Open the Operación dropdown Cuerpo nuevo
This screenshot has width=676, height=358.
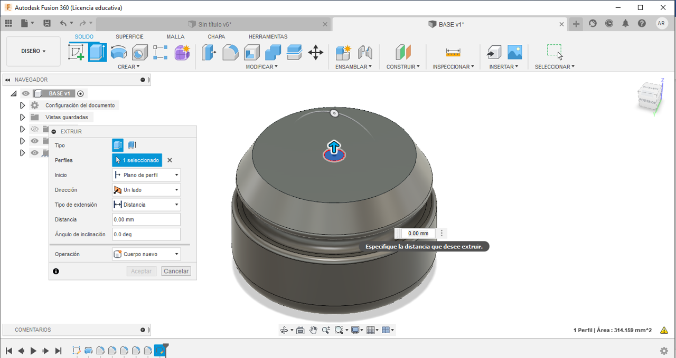click(146, 254)
